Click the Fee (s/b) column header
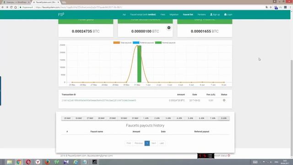The height and width of the screenshot is (165, 293). coord(211,94)
